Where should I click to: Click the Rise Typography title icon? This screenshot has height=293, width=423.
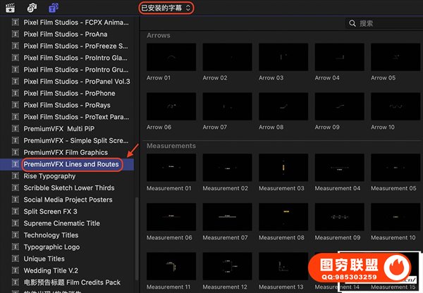pos(16,176)
